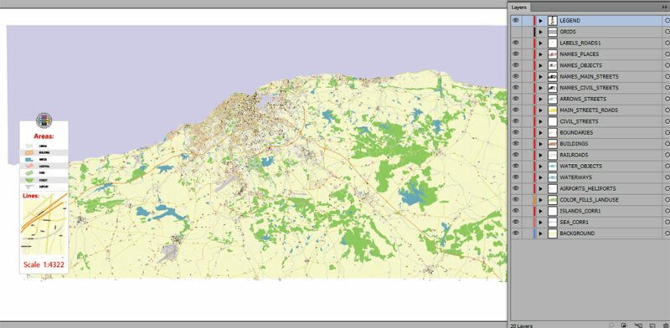670x328 pixels.
Task: Click the MAIN_STREETS_ROADS layer thumbnail
Action: (553, 110)
